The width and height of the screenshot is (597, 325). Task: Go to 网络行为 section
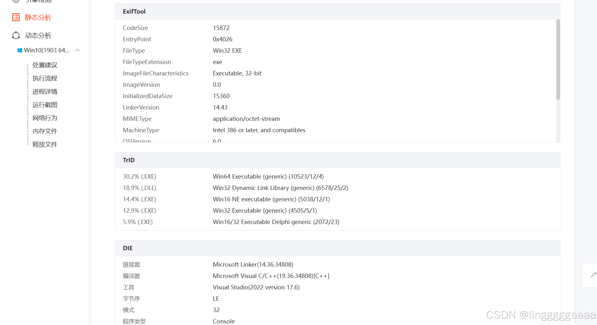tap(45, 118)
